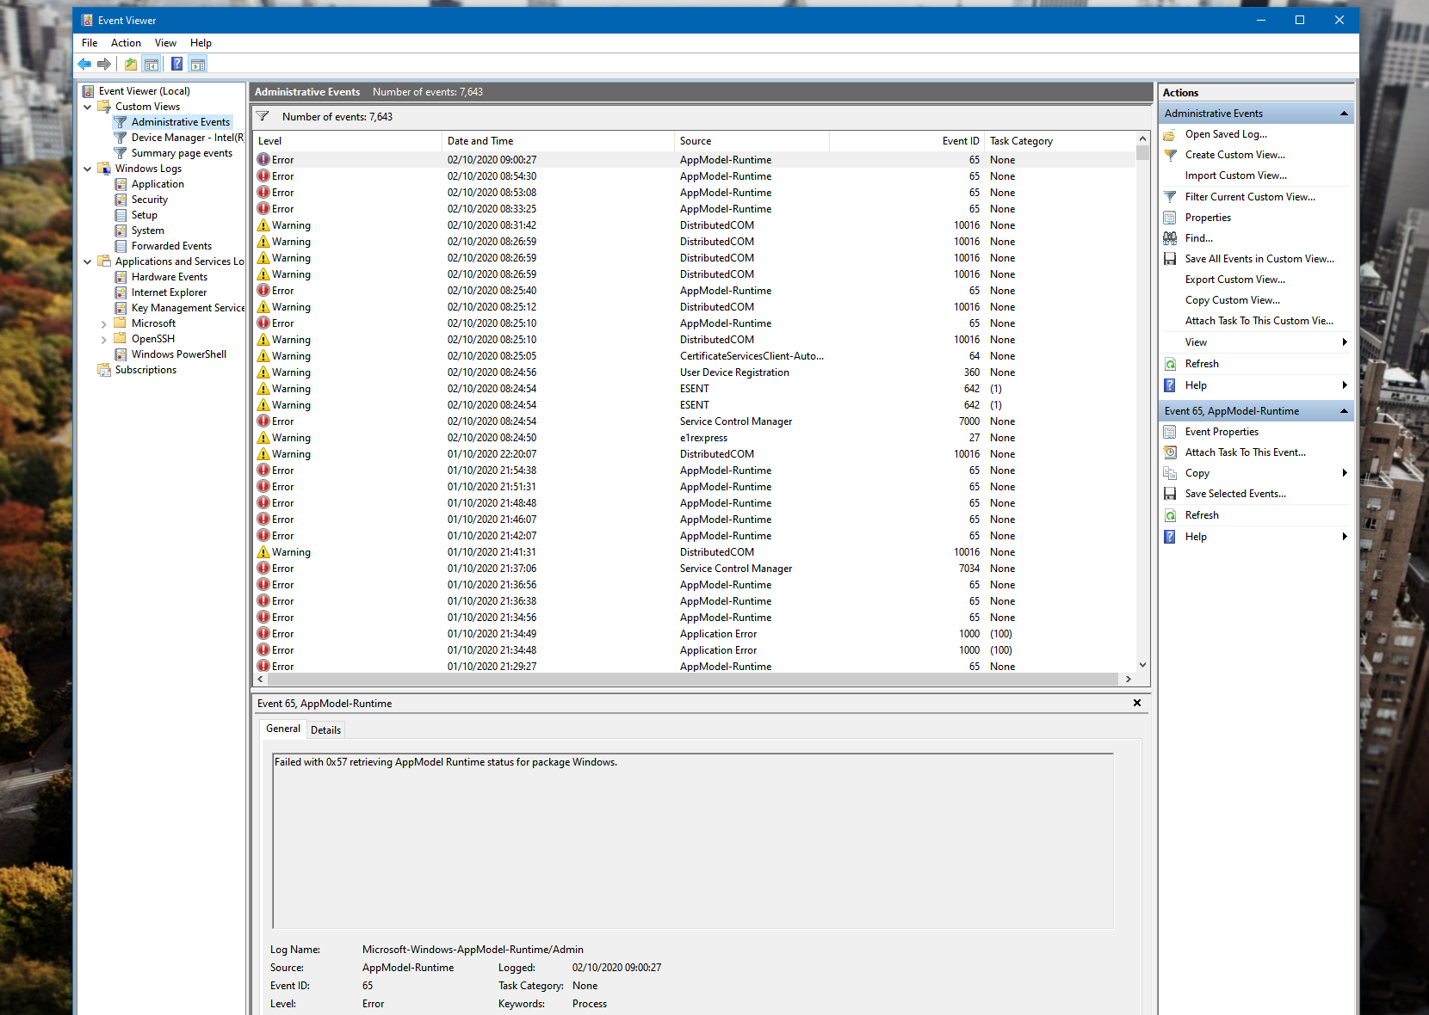Click the Show/Hide Console Tree toolbar icon

[x=152, y=64]
